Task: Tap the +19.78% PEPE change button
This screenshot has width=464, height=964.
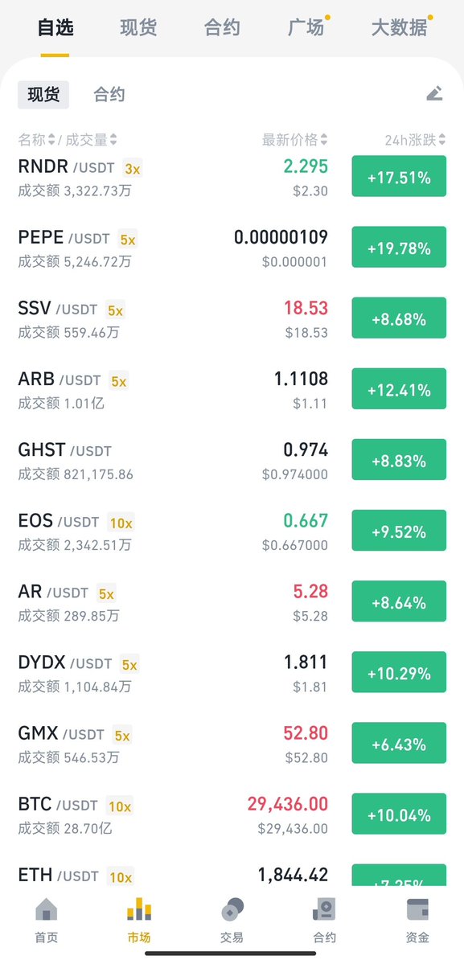Action: [x=399, y=247]
